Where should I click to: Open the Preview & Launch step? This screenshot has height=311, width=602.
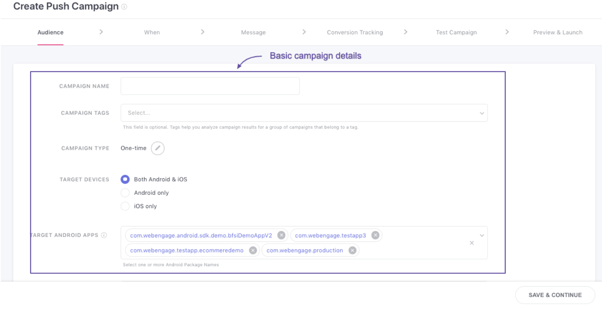pyautogui.click(x=557, y=33)
